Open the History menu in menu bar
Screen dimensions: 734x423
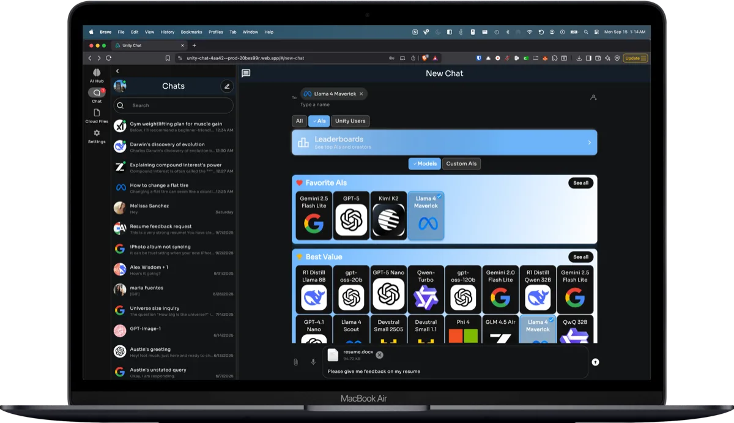(168, 32)
